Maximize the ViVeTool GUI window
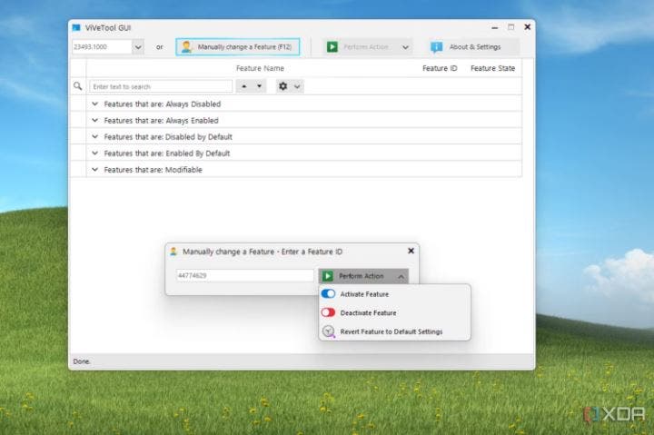Image resolution: width=654 pixels, height=435 pixels. point(510,27)
